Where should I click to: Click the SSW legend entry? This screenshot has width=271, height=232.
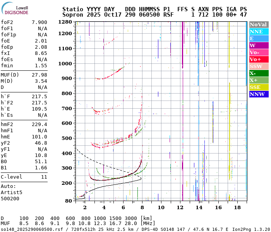[x=258, y=66]
